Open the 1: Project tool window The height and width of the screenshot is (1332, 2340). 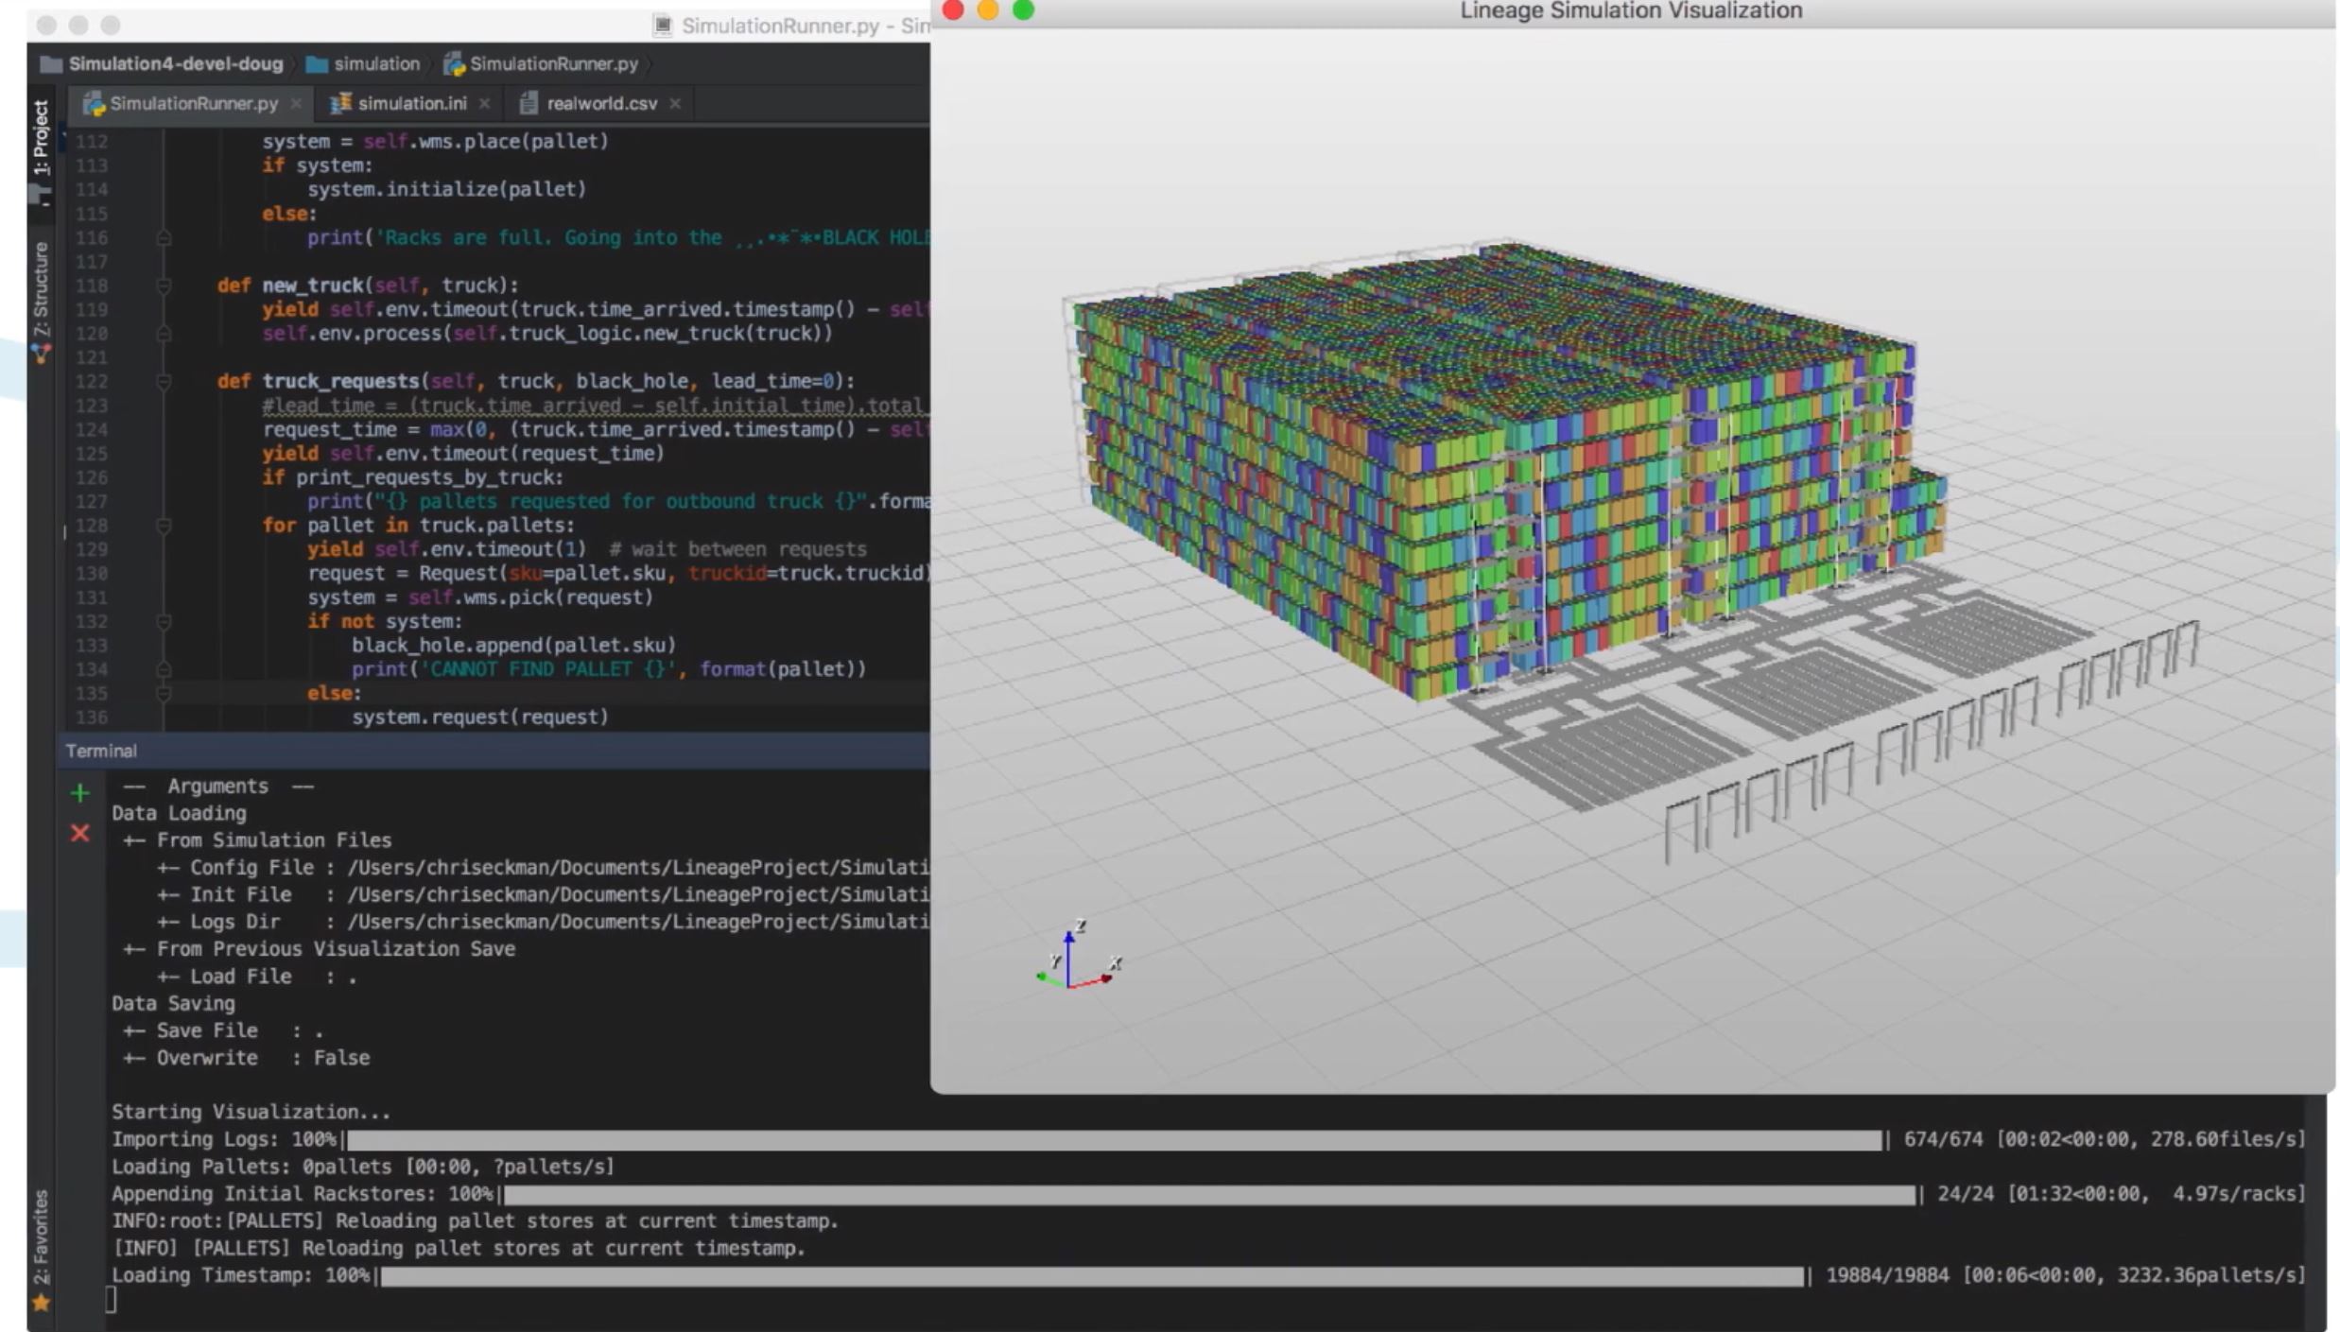[41, 137]
